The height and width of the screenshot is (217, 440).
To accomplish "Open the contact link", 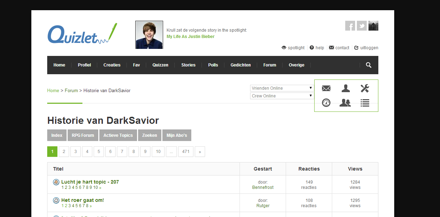I will coord(339,48).
